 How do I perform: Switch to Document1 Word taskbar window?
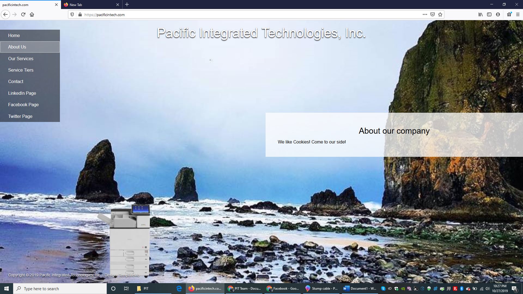[x=360, y=289]
